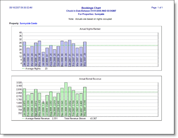Select the Jun 2006 bar in Rental Revenue chart
This screenshot has height=138, width=178.
click(43, 109)
